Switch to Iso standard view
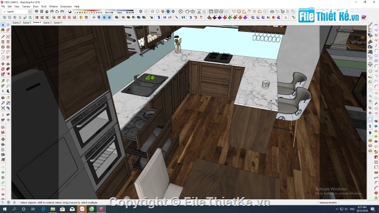Image resolution: width=379 pixels, height=213 pixels. pyautogui.click(x=37, y=11)
